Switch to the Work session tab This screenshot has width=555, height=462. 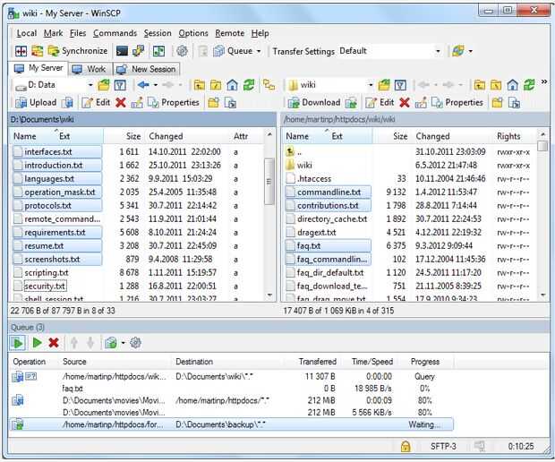(90, 69)
